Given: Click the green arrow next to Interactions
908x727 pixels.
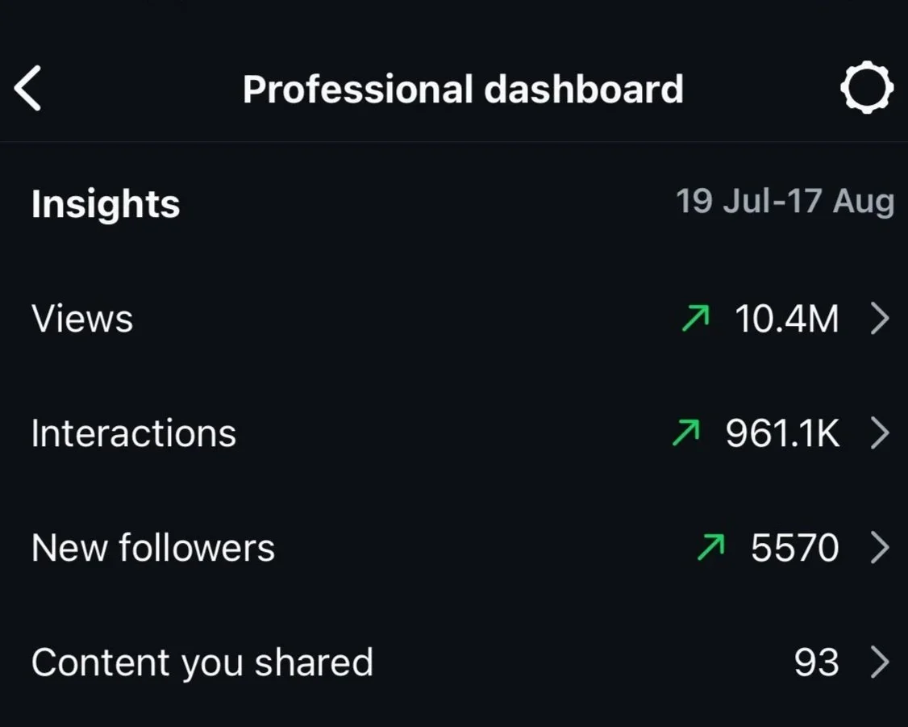Looking at the screenshot, I should pos(686,432).
